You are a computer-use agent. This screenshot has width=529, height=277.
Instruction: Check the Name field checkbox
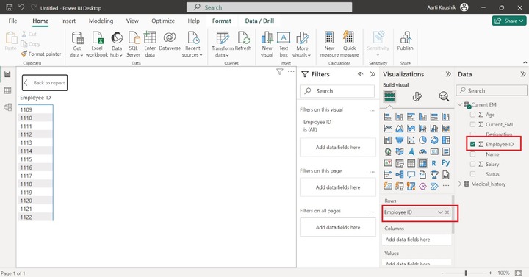(x=472, y=154)
